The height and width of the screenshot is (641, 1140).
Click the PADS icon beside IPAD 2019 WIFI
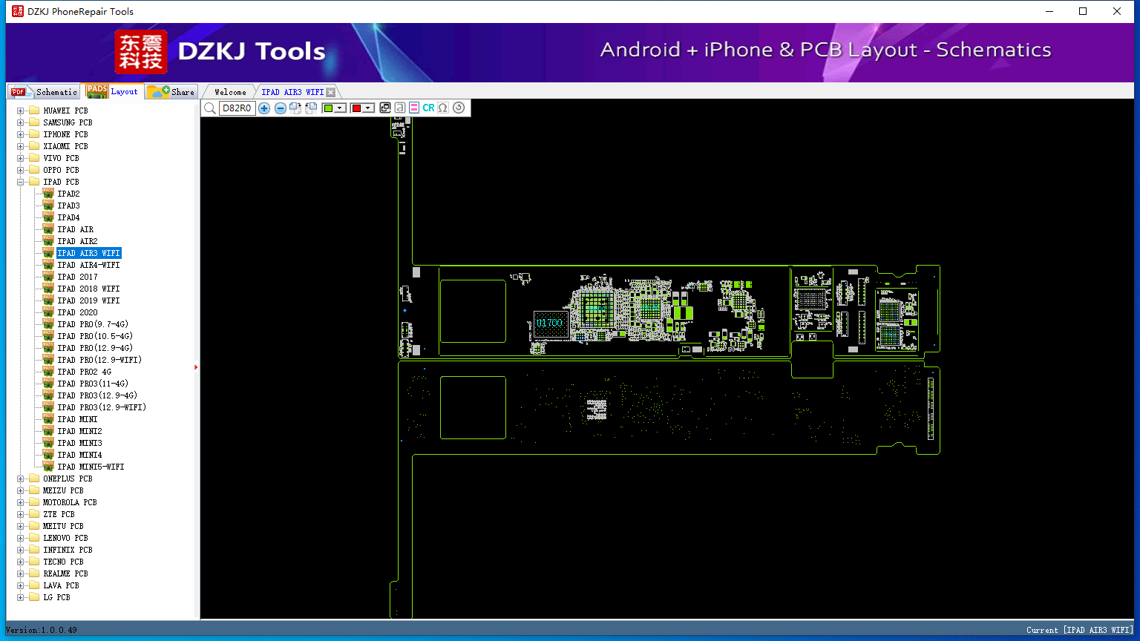[48, 300]
